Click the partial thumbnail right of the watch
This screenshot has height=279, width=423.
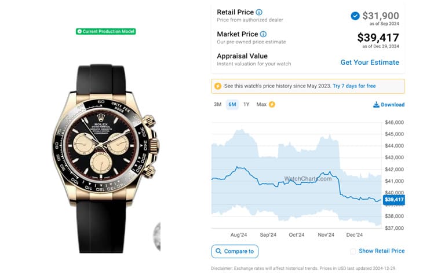[x=156, y=236]
